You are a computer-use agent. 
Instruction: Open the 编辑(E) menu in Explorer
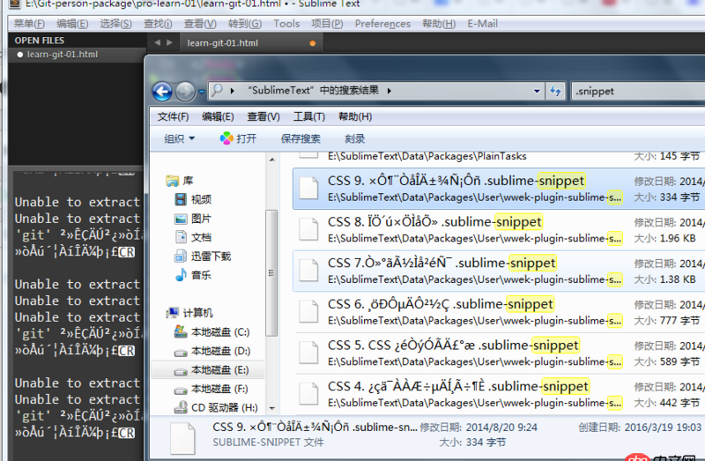click(x=218, y=117)
